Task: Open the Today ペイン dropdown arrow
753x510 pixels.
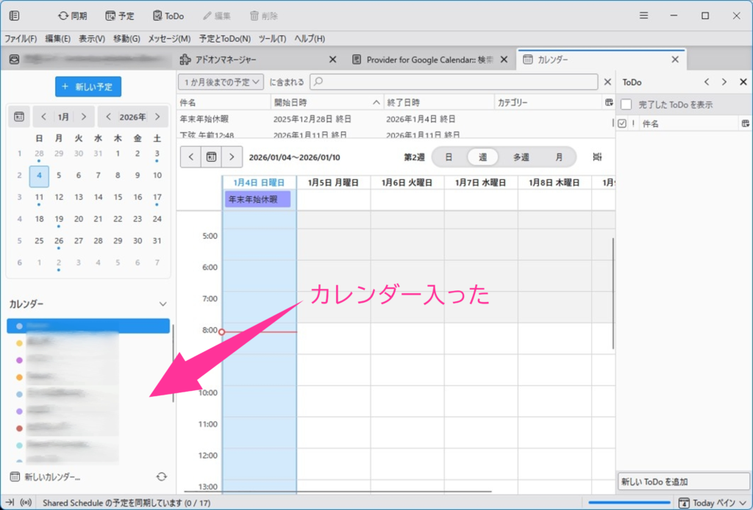Action: tap(742, 503)
